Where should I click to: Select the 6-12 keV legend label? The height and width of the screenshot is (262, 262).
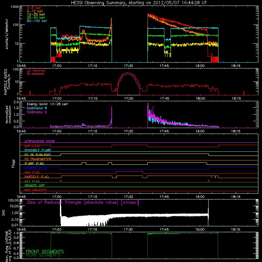coord(35,11)
